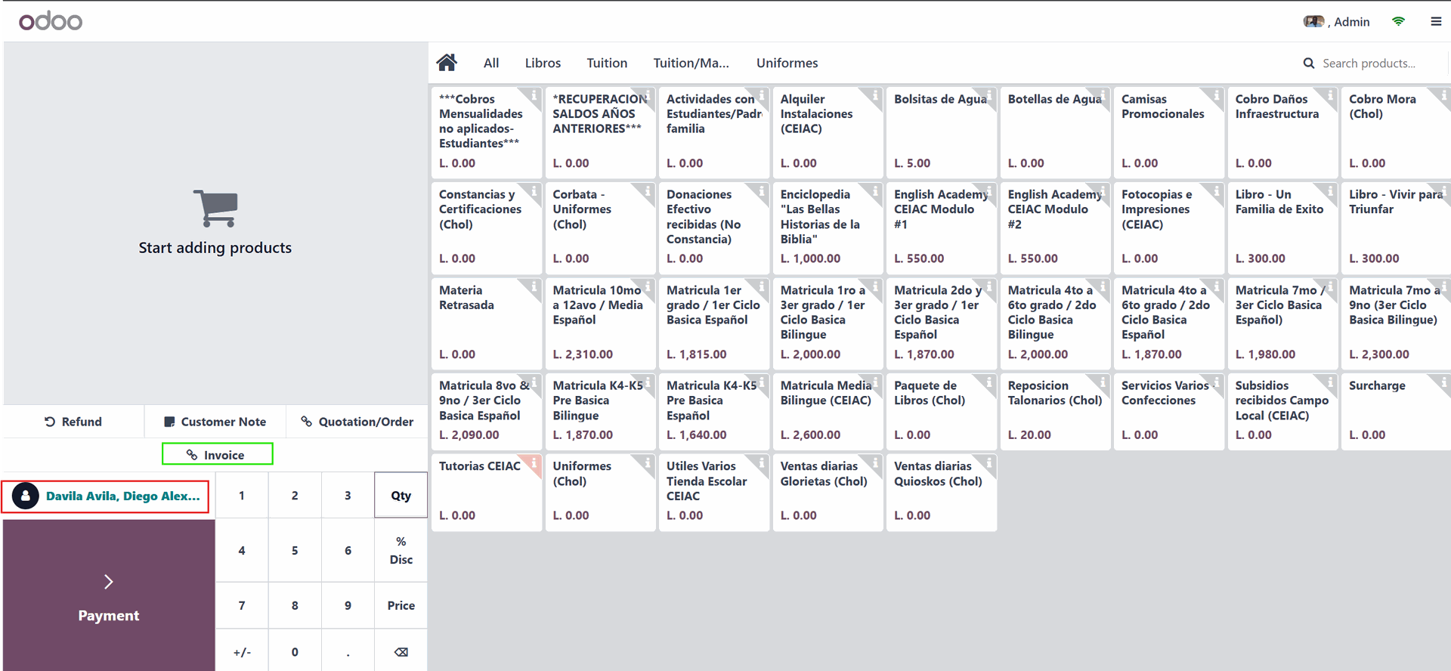The image size is (1451, 671).
Task: Toggle the Invoice button
Action: click(217, 454)
